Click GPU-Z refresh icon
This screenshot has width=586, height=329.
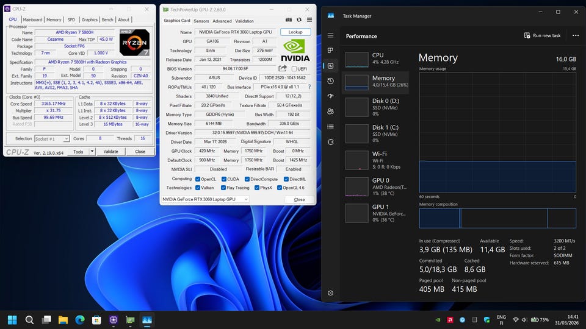(299, 21)
